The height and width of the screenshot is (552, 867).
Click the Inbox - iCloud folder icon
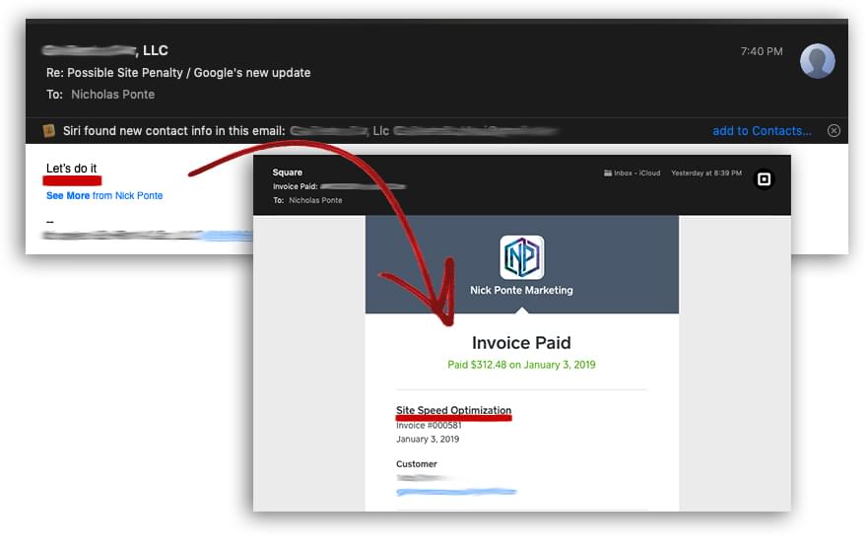coord(608,173)
